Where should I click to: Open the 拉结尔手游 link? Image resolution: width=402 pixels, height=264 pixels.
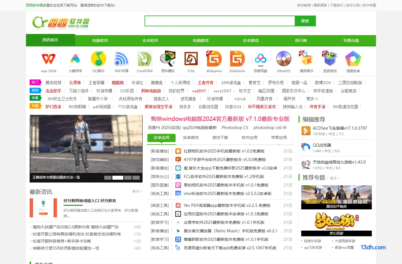[x=313, y=241]
